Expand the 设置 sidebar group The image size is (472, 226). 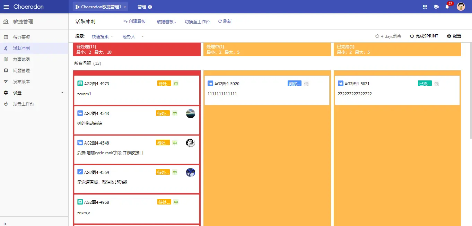(34, 93)
